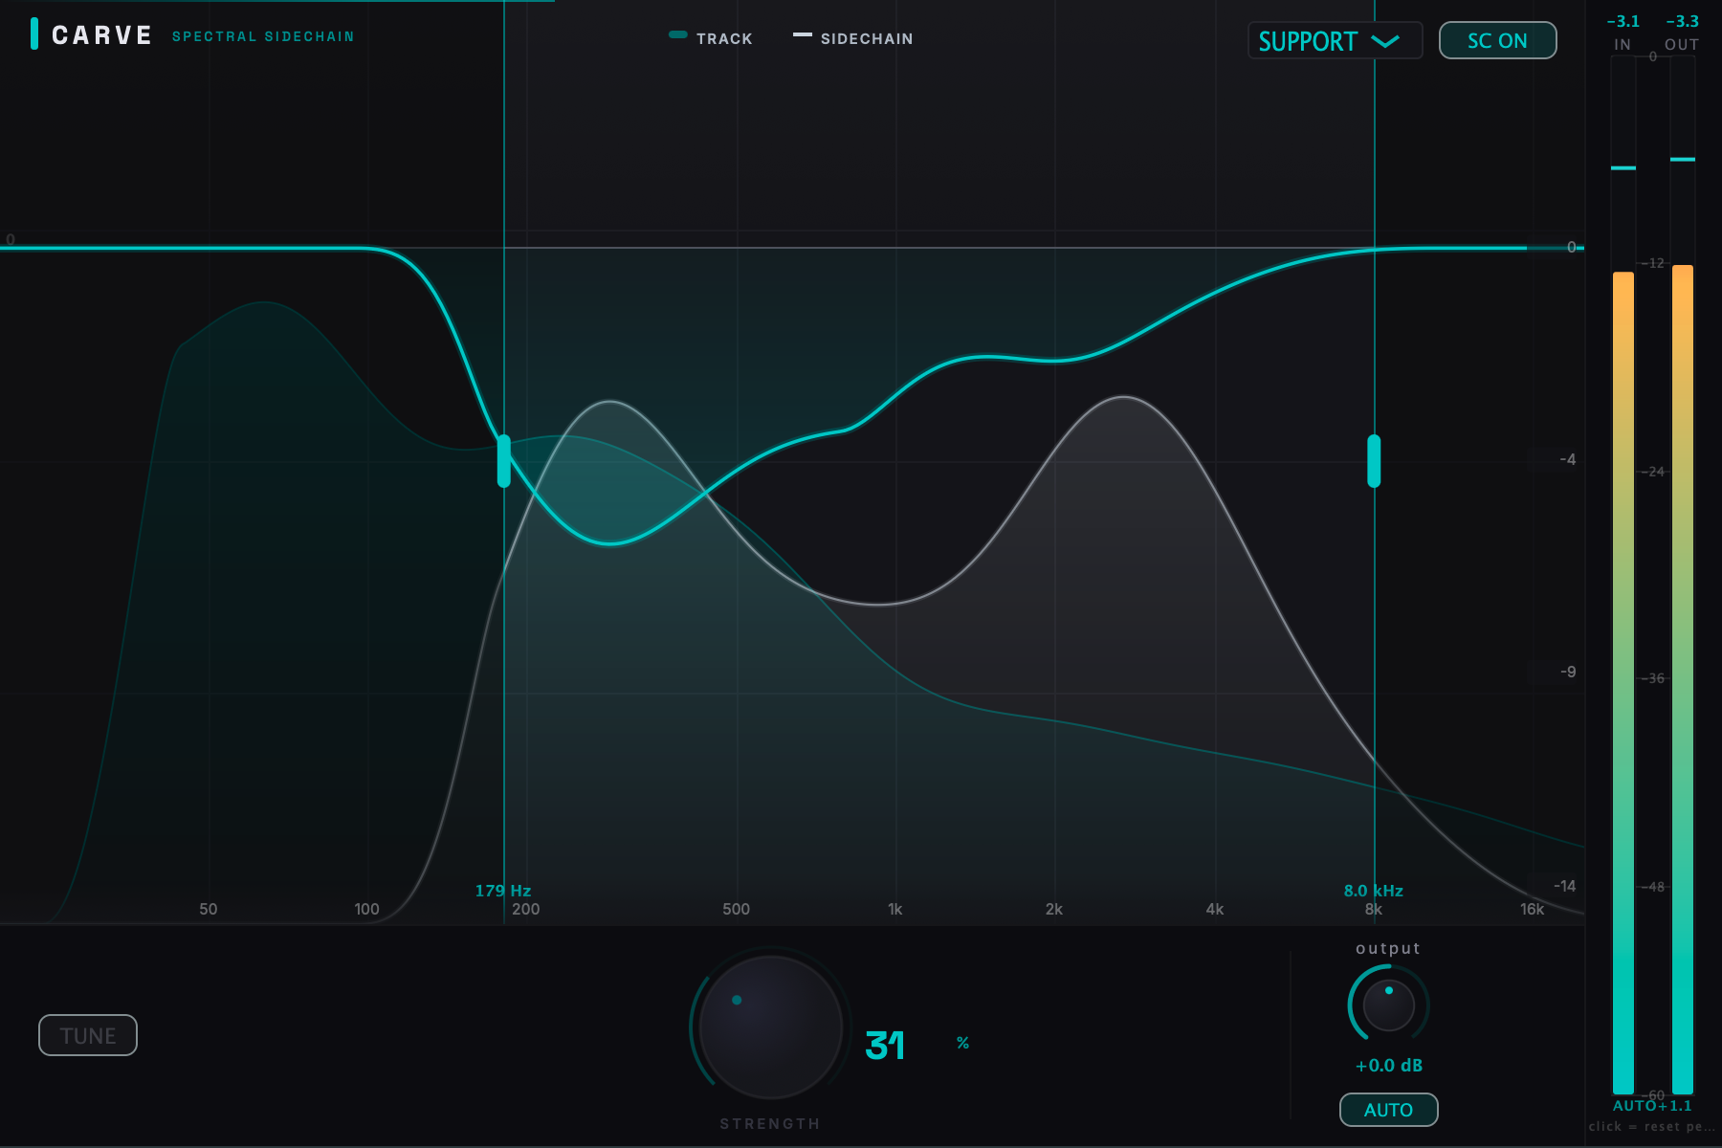
Task: Reset the -3.3 output peak readout
Action: pyautogui.click(x=1682, y=21)
